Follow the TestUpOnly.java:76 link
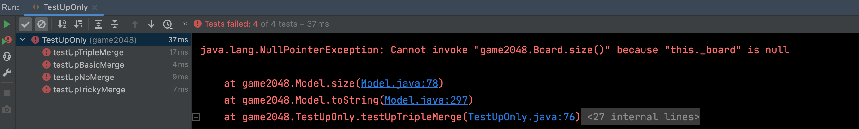Viewport: 859px width, 129px height. point(521,117)
